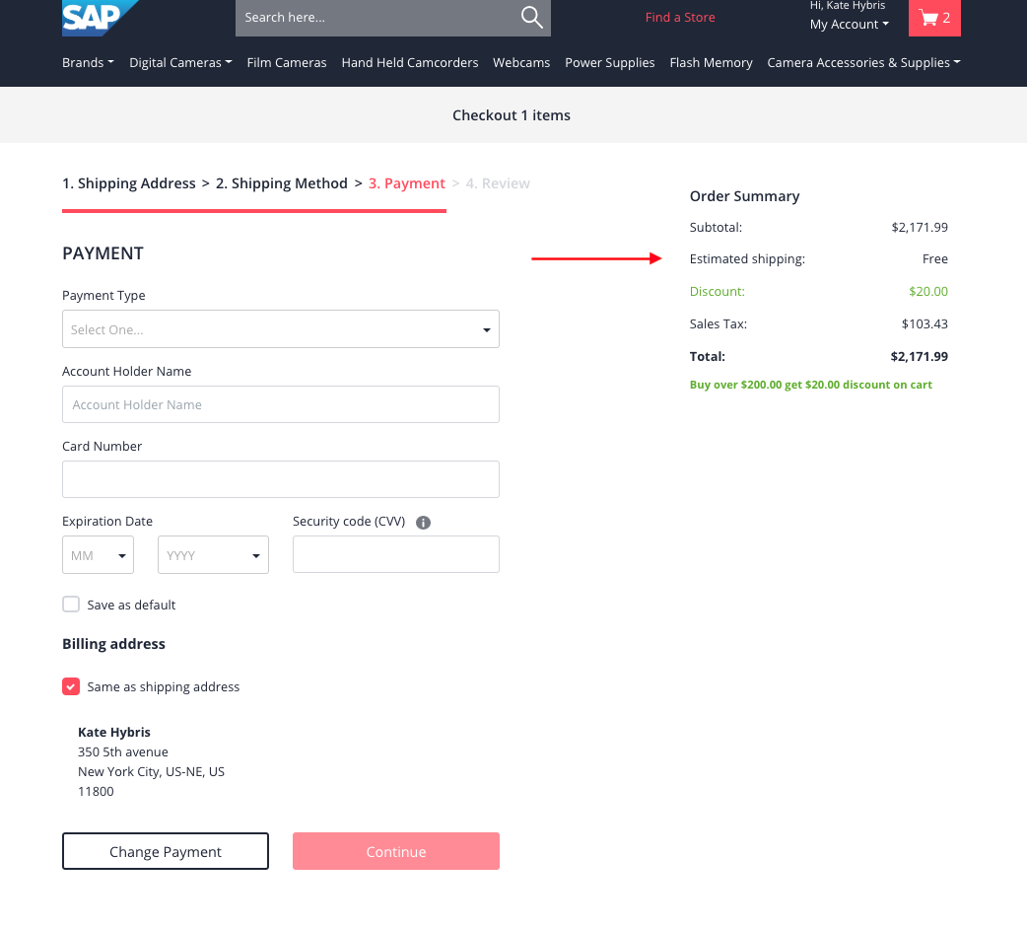Click the cart promotion message text
Image resolution: width=1027 pixels, height=928 pixels.
(x=810, y=385)
